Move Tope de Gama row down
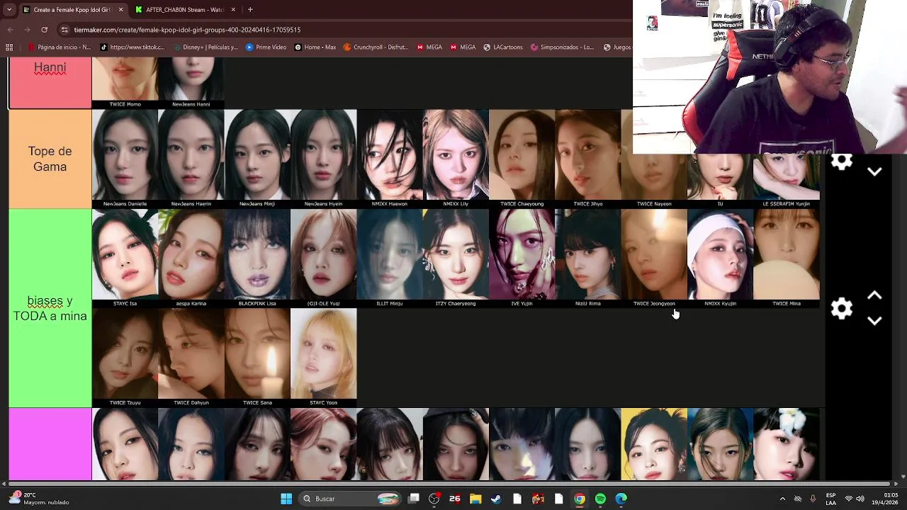The height and width of the screenshot is (510, 907). (874, 172)
